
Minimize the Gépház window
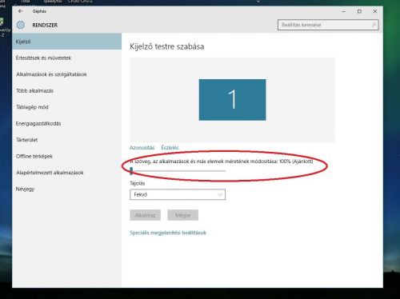(343, 11)
